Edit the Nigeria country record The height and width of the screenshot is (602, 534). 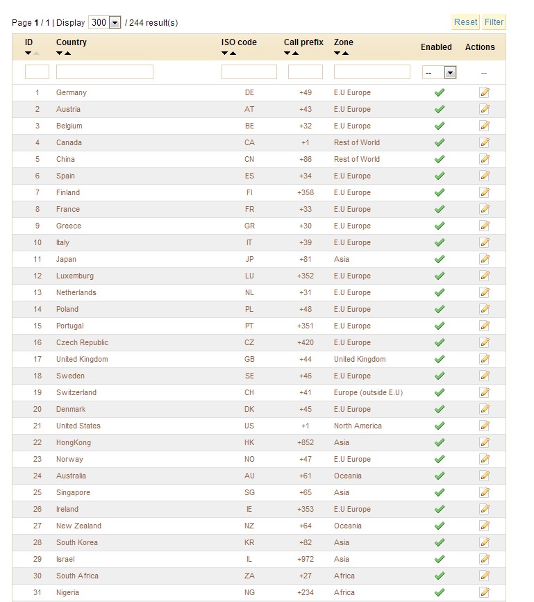[x=484, y=592]
